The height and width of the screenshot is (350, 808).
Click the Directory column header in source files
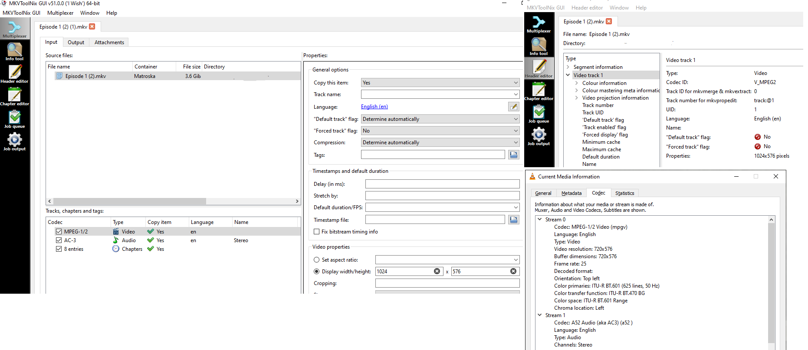[251, 67]
